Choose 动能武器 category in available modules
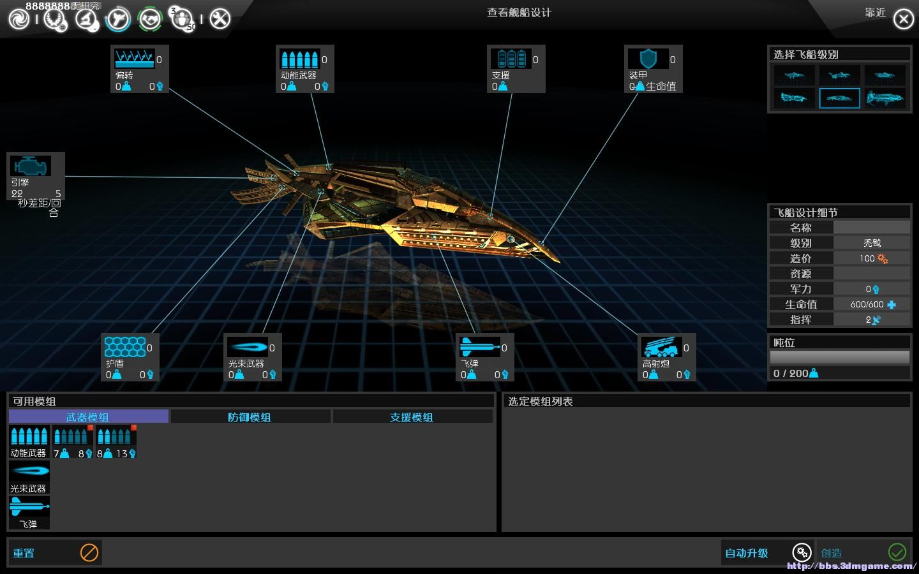The height and width of the screenshot is (574, 919). click(29, 441)
